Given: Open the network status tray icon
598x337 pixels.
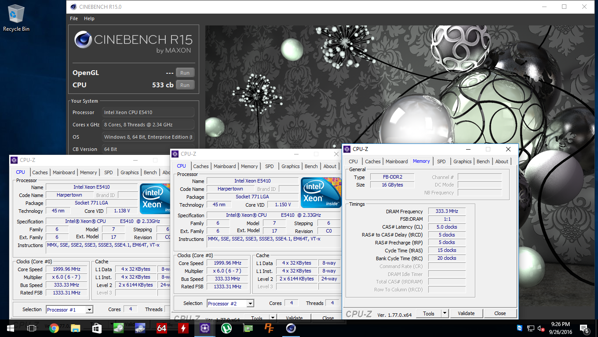Looking at the screenshot, I should coord(531,328).
